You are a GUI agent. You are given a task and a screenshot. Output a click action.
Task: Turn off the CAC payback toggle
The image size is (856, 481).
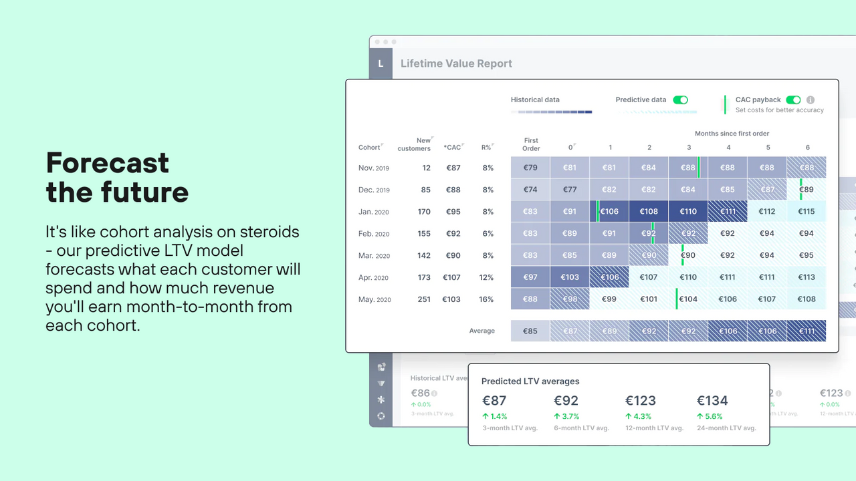click(x=794, y=99)
